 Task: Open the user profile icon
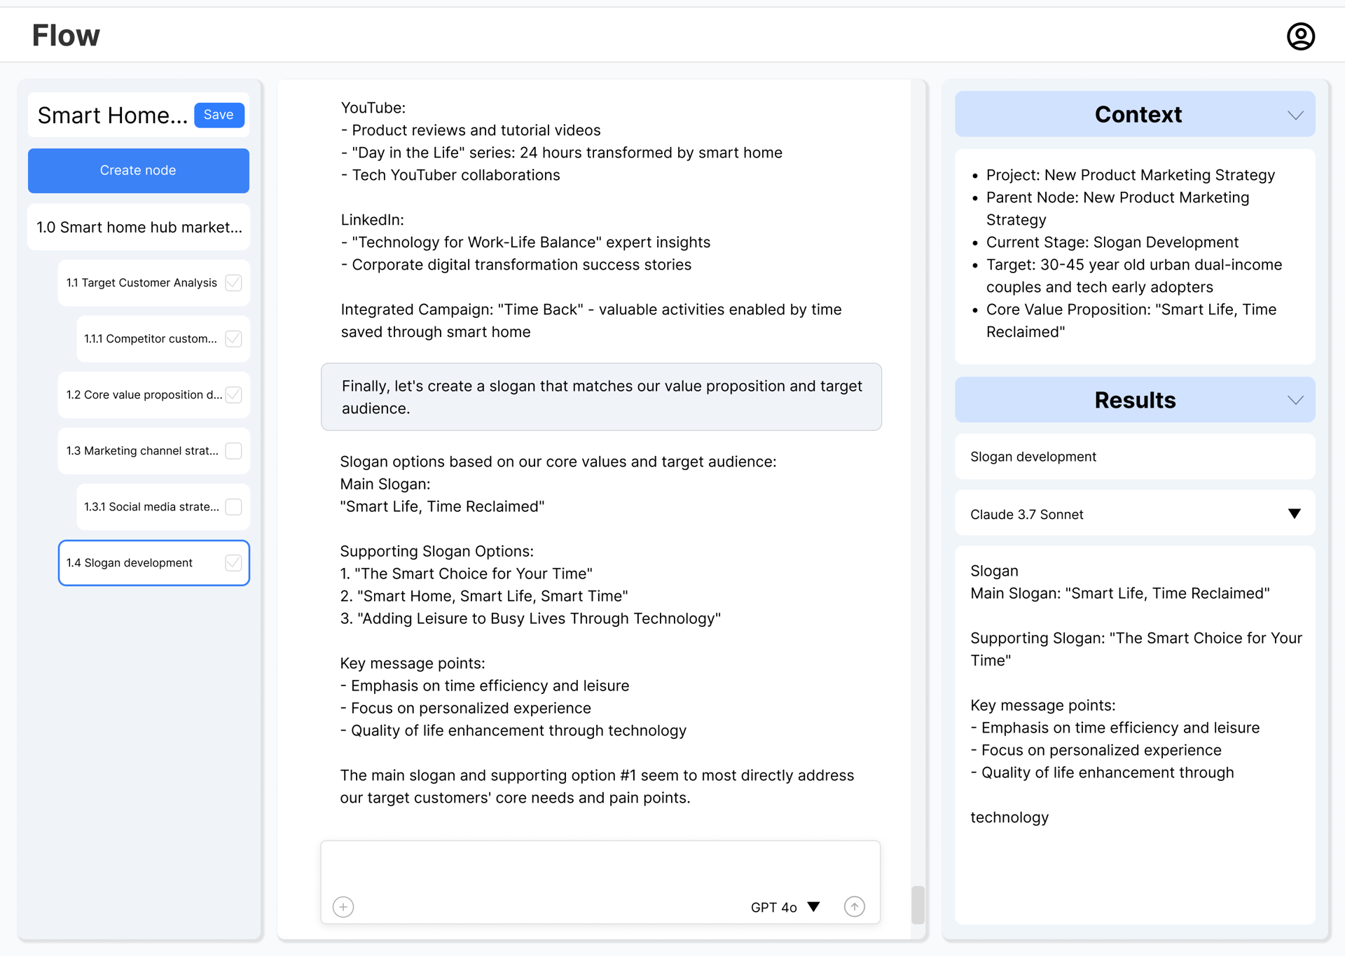pyautogui.click(x=1300, y=36)
